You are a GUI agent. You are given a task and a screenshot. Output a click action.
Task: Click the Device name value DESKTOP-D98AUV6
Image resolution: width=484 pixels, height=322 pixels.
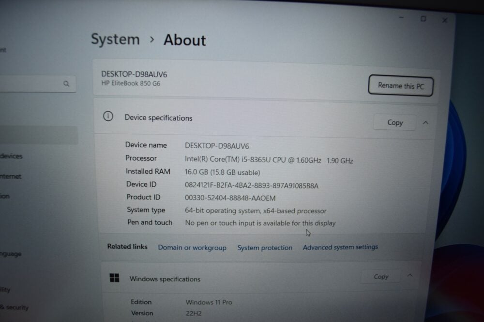(217, 146)
